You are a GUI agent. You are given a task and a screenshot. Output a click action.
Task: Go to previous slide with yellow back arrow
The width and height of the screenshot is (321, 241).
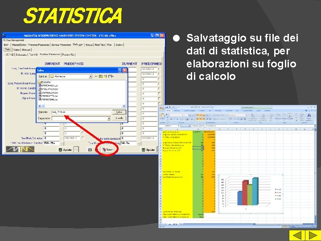296,235
